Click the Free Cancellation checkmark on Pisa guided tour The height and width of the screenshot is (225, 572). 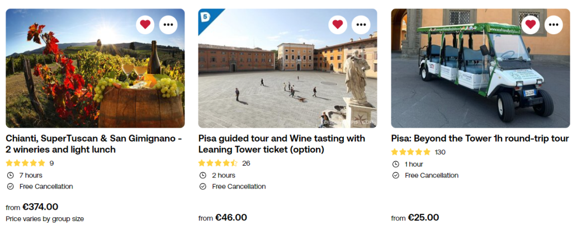coord(203,186)
